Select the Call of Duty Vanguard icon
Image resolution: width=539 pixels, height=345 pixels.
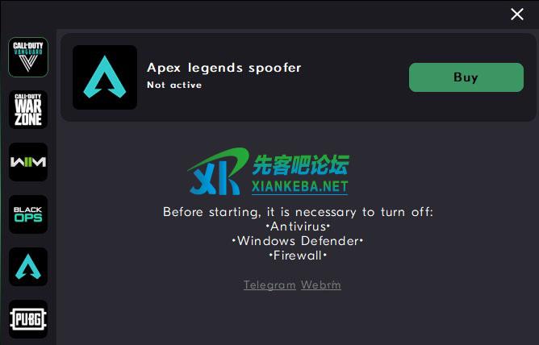pyautogui.click(x=28, y=57)
